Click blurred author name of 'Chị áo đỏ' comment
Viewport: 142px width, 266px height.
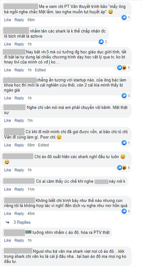(18, 156)
